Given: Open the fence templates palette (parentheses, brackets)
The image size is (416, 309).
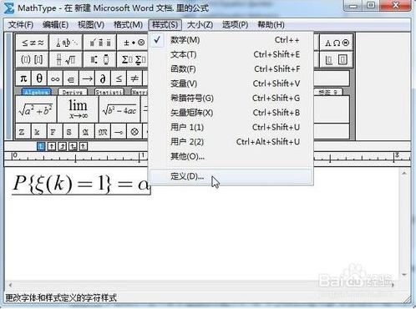Looking at the screenshot, I should point(33,59).
